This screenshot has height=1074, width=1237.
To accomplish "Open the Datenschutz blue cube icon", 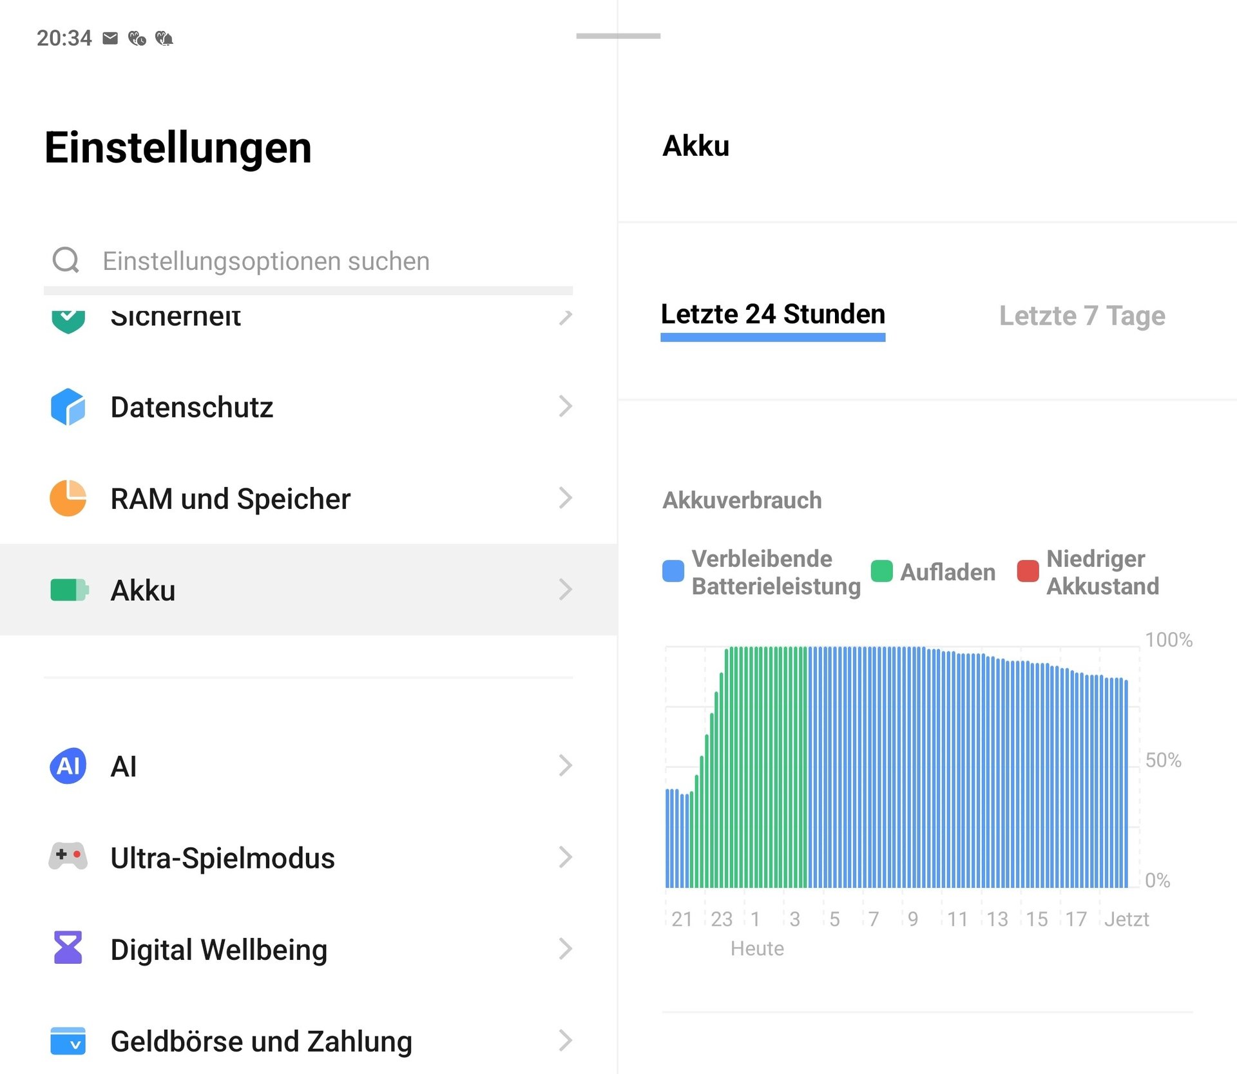I will 68,407.
